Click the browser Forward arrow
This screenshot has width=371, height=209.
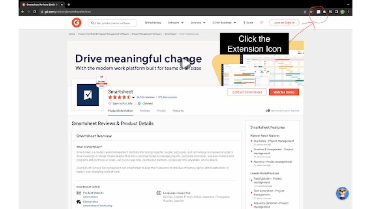coord(29,12)
